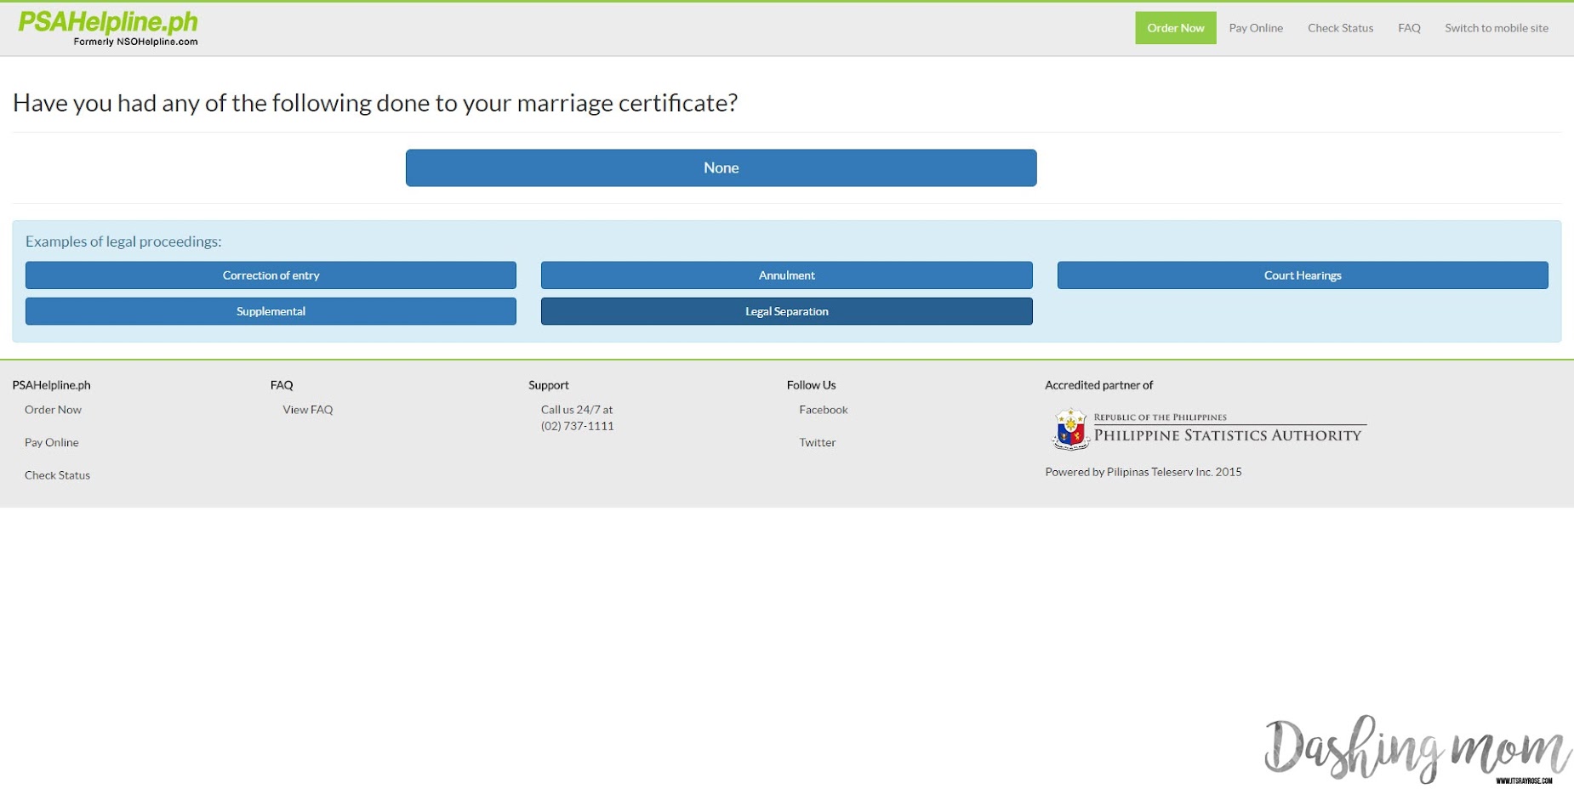Image resolution: width=1574 pixels, height=806 pixels.
Task: Open View FAQ footer link
Action: 307,410
